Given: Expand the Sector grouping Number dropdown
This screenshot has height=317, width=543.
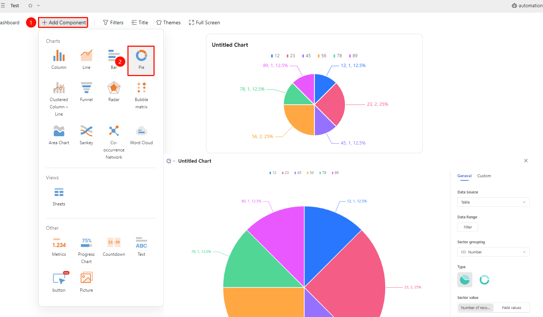Looking at the screenshot, I should pyautogui.click(x=493, y=252).
